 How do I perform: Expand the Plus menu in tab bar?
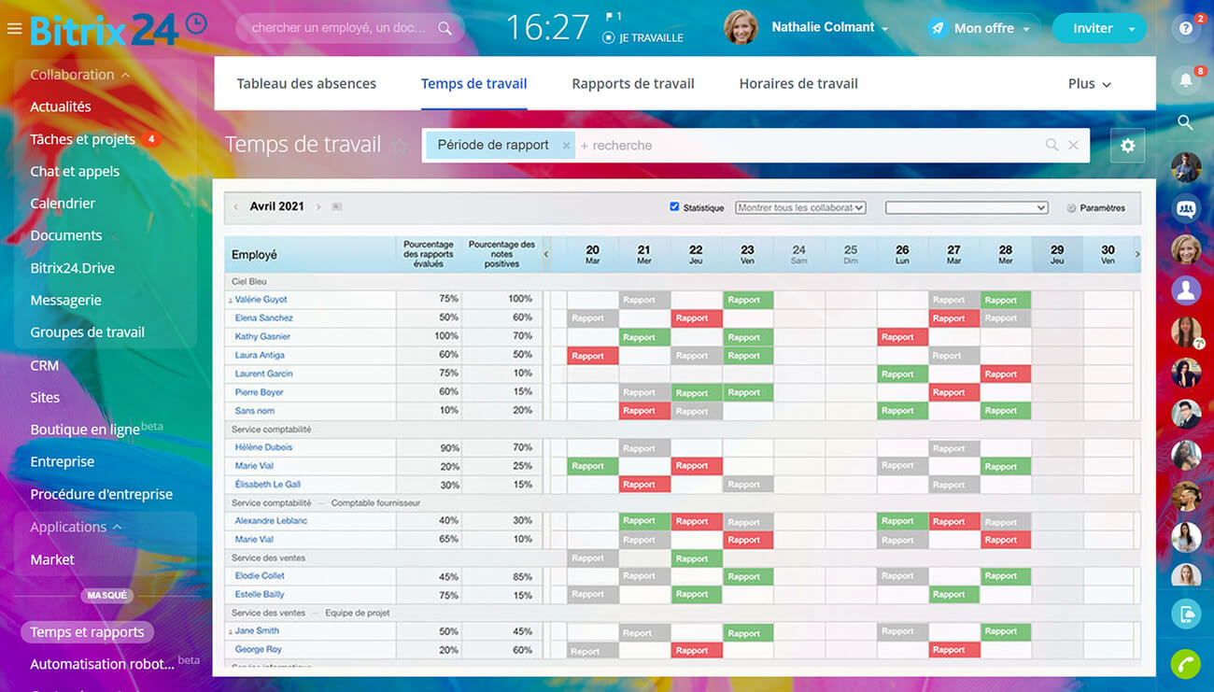pos(1089,84)
